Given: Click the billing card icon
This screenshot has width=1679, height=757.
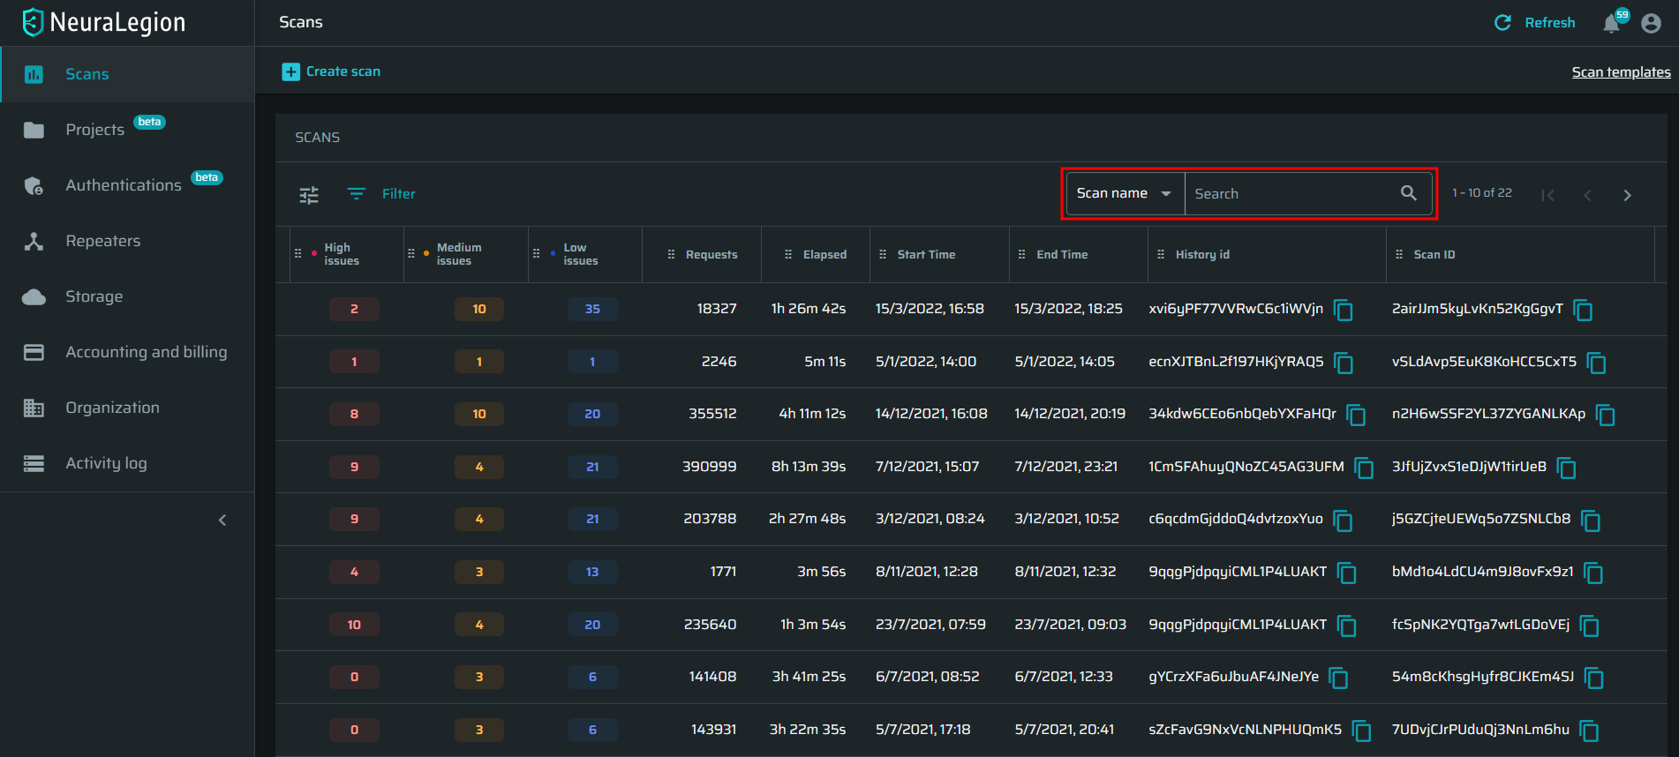Looking at the screenshot, I should point(34,352).
